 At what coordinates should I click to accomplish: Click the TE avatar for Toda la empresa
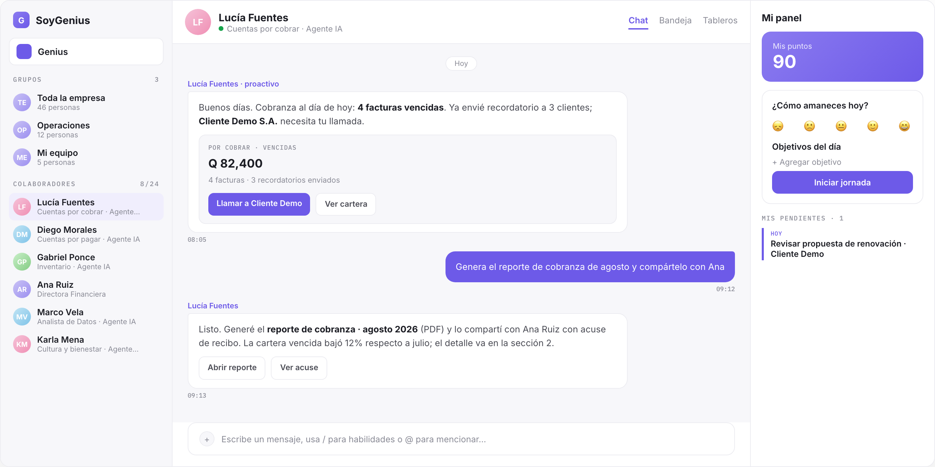(22, 103)
